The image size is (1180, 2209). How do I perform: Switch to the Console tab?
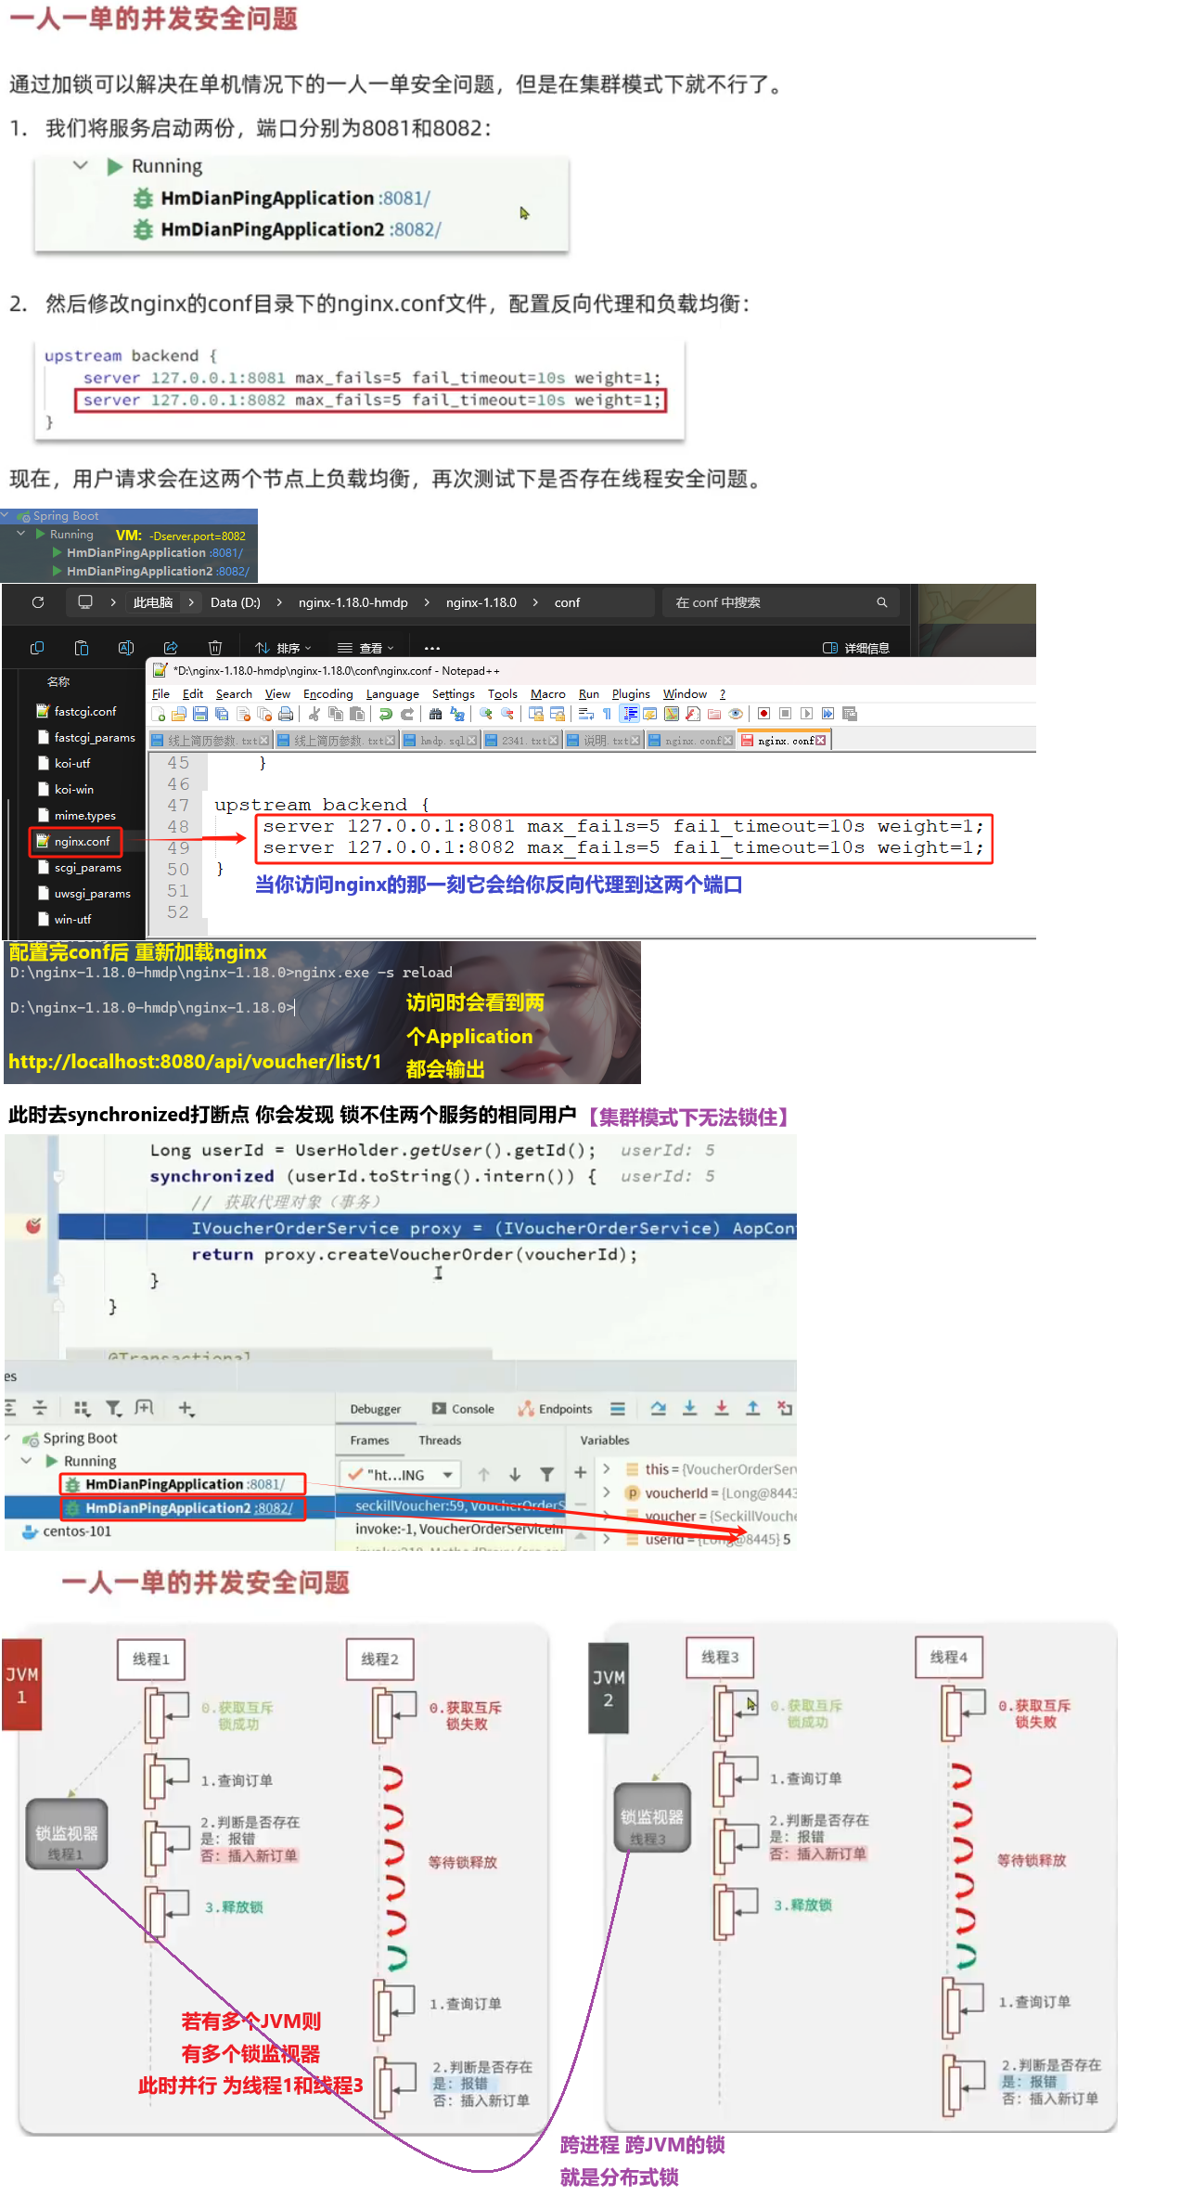464,1409
